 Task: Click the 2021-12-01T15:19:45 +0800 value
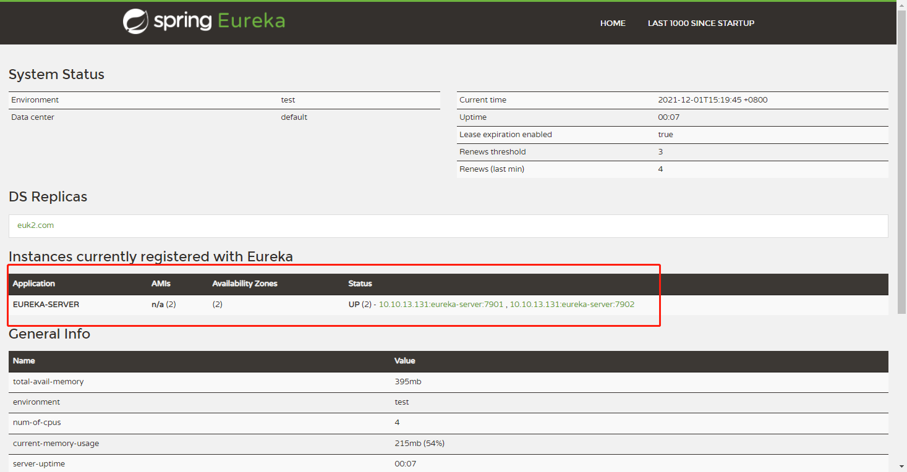coord(713,100)
